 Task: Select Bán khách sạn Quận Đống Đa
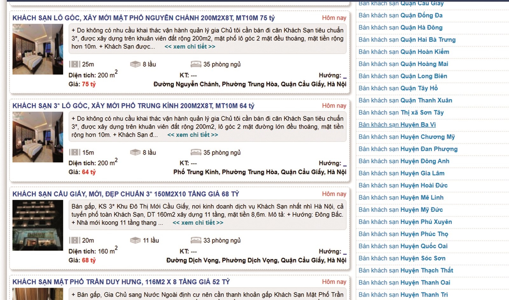point(400,15)
